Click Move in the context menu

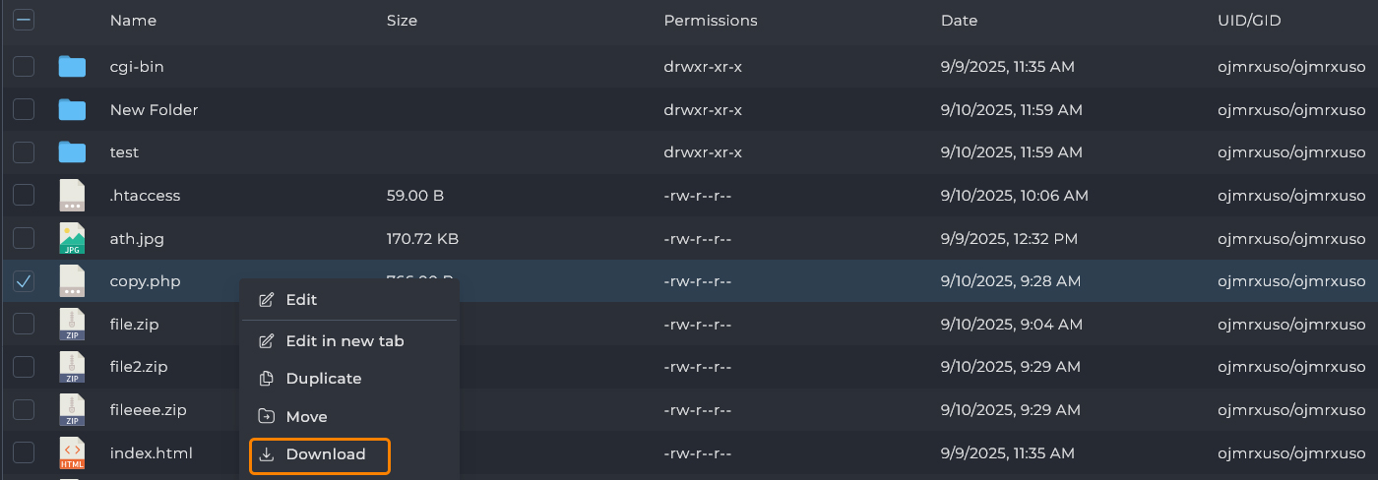point(305,417)
